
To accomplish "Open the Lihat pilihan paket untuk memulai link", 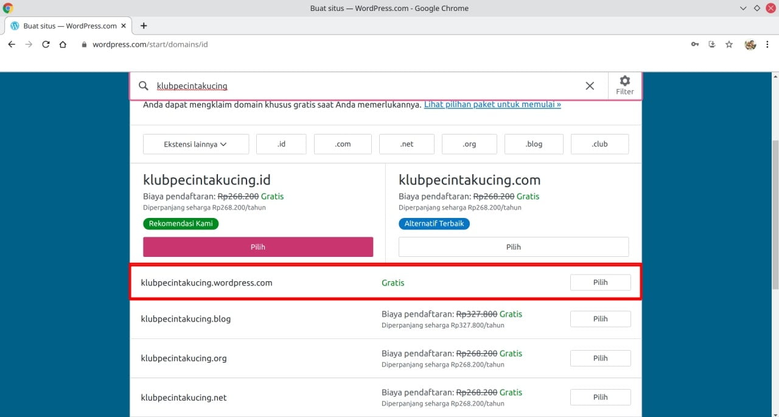I will click(492, 104).
